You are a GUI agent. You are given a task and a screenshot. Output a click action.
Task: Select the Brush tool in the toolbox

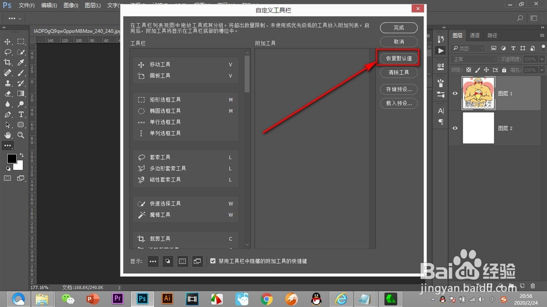[x=21, y=73]
